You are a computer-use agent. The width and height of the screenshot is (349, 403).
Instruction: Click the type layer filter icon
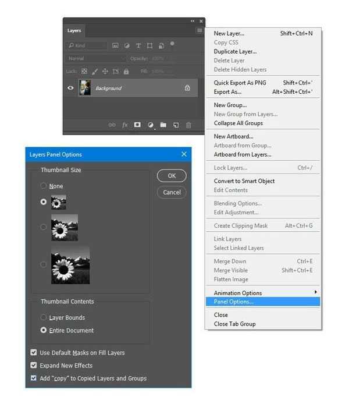pos(138,45)
